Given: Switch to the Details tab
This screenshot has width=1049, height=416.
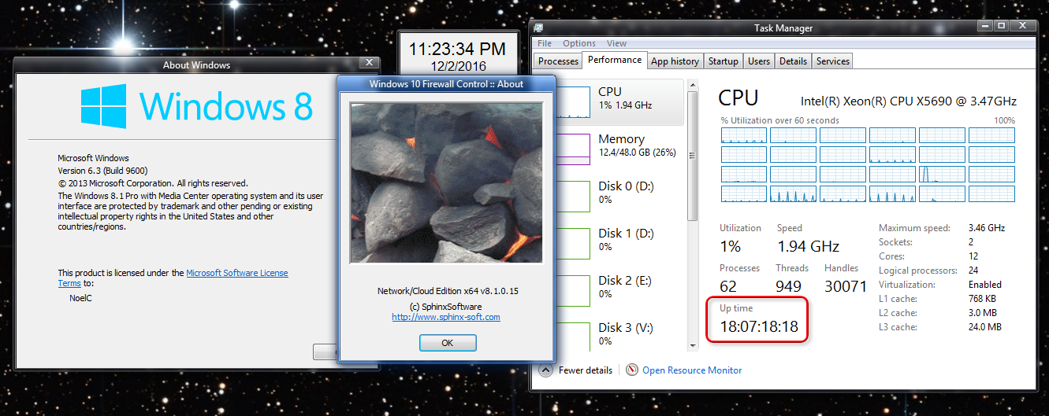Looking at the screenshot, I should [793, 61].
